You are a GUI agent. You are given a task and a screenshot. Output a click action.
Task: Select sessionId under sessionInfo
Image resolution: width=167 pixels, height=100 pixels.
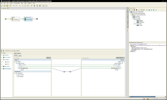click(x=21, y=76)
